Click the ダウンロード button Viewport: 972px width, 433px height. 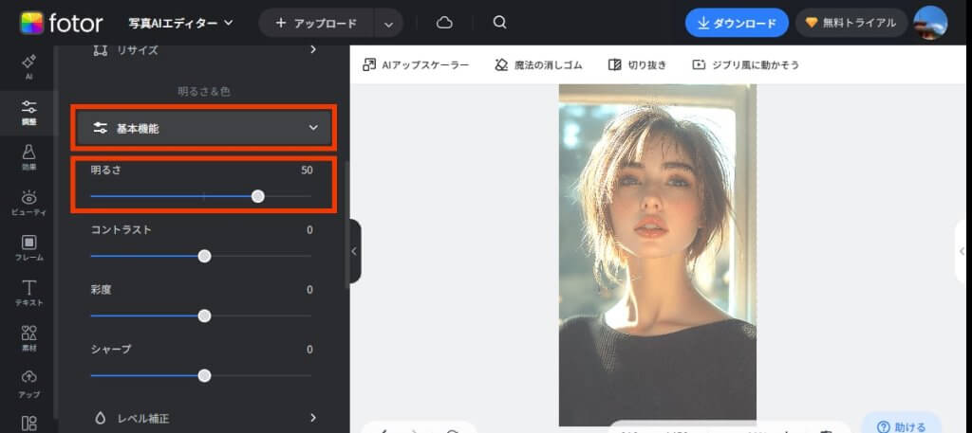[x=737, y=23]
